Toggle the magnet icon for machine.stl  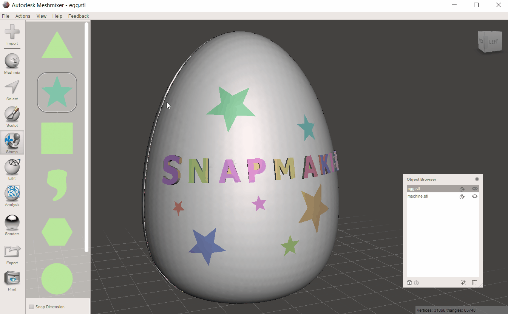(x=462, y=196)
